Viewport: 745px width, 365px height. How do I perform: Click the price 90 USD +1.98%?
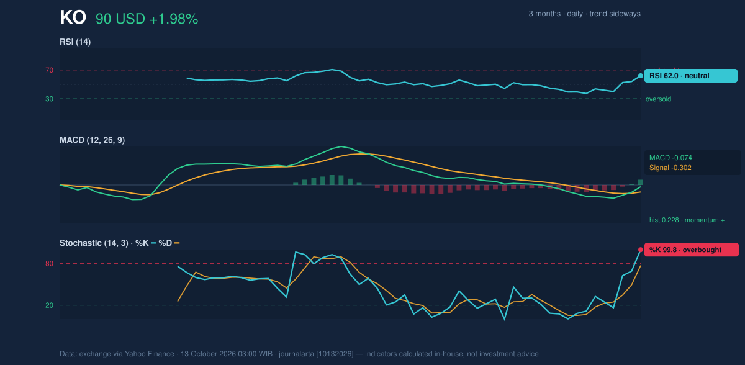click(x=147, y=19)
